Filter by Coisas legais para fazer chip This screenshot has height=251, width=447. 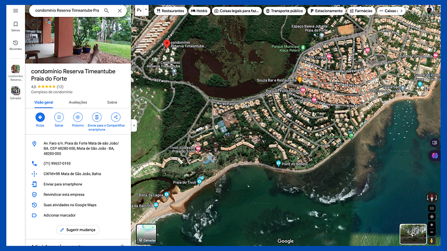(x=237, y=11)
